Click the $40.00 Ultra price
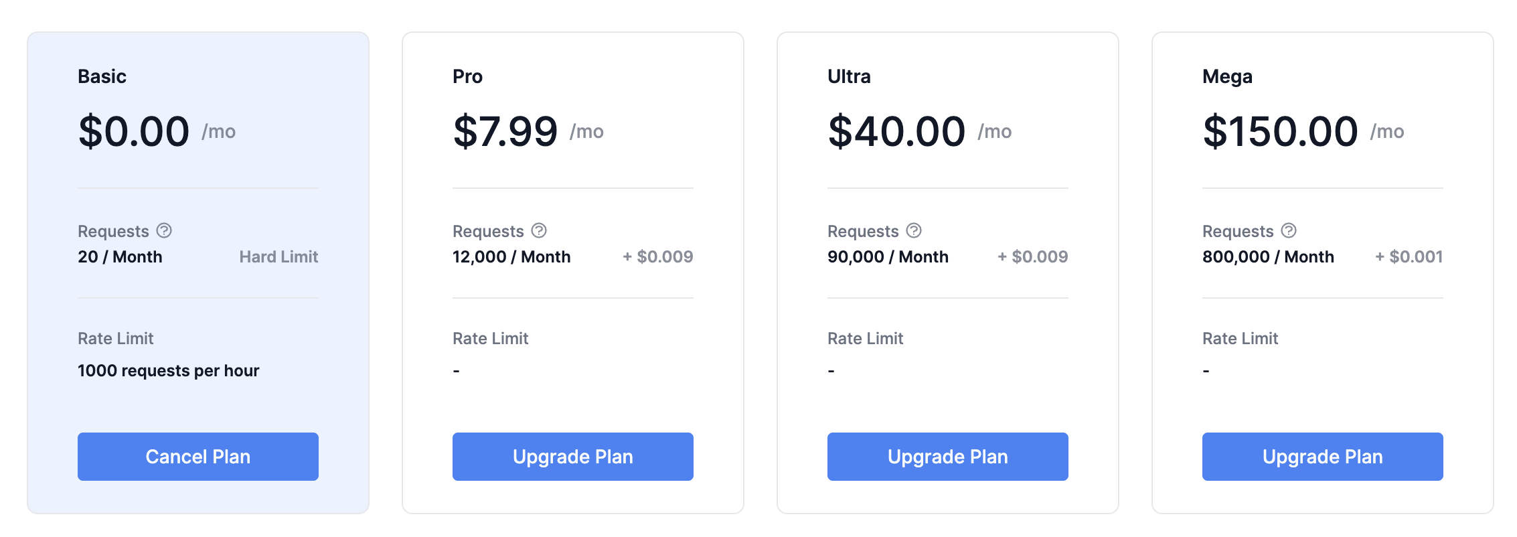1517x537 pixels. 896,131
